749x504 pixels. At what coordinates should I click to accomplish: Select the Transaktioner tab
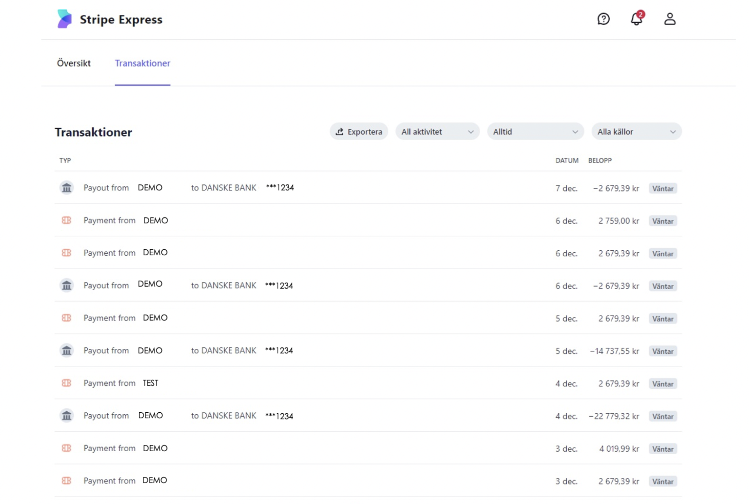coord(142,63)
